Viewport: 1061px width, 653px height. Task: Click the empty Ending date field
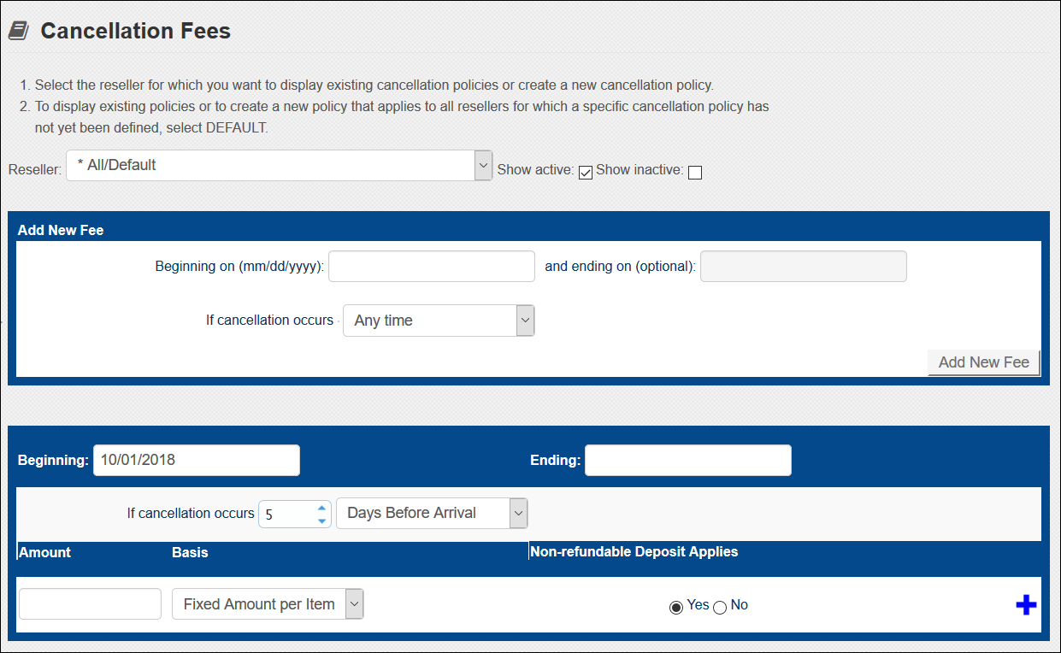(x=688, y=460)
